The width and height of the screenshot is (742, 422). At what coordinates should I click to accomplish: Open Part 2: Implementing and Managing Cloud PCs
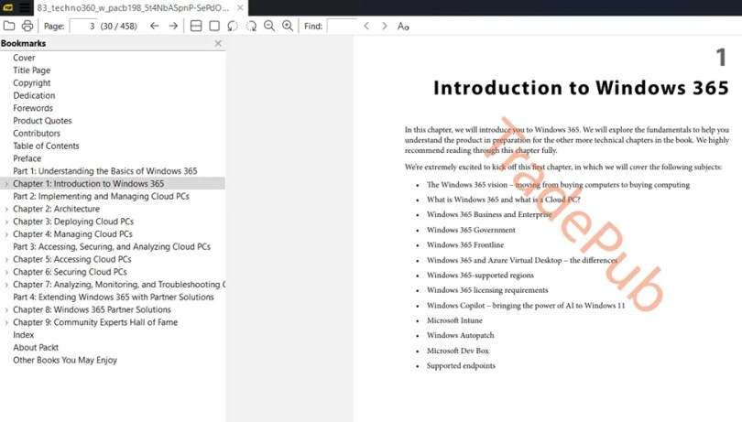point(102,196)
